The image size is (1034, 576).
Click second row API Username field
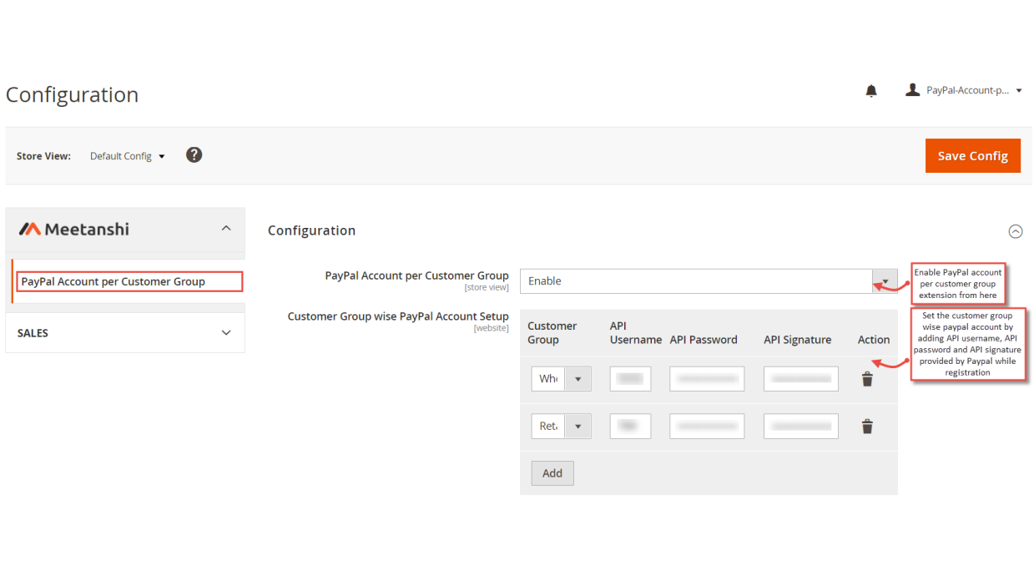pos(630,427)
